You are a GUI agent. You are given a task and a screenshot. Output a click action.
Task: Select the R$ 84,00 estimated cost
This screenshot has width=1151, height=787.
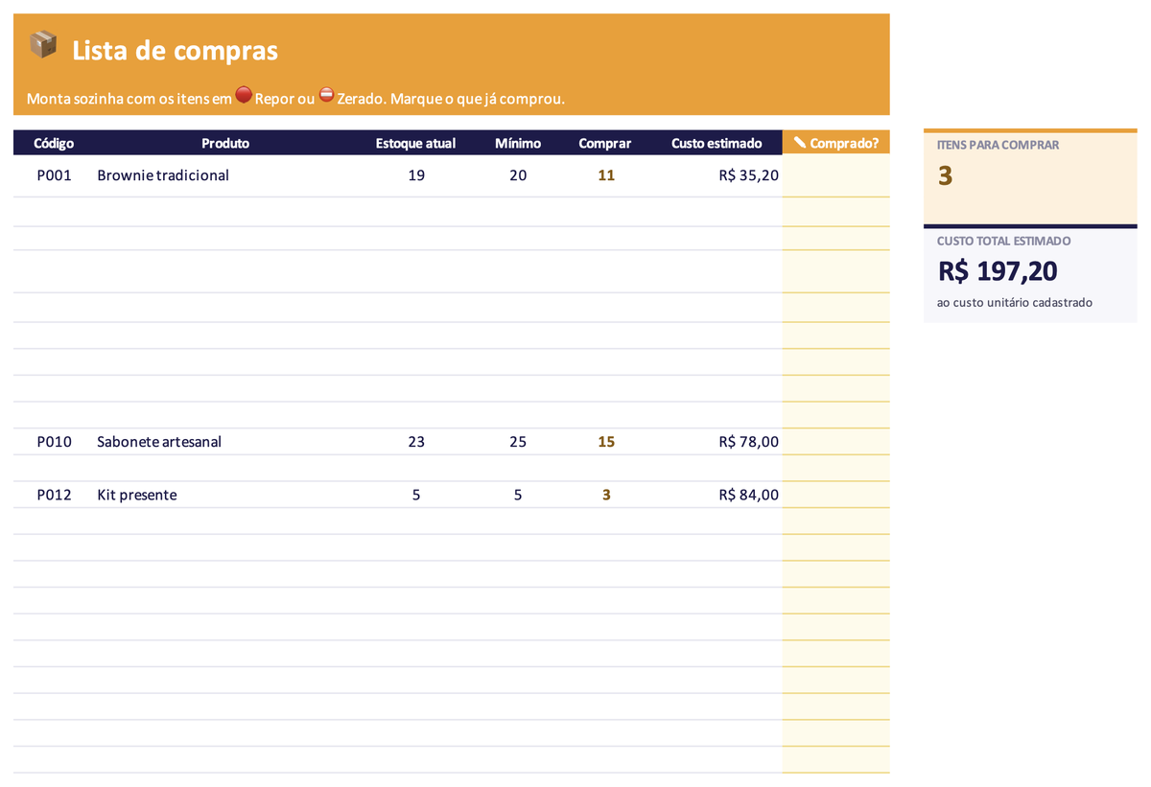748,495
